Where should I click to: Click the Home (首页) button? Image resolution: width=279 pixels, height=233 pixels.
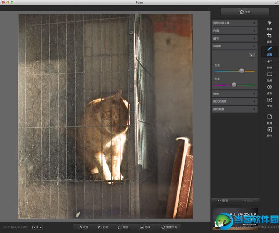point(245,12)
